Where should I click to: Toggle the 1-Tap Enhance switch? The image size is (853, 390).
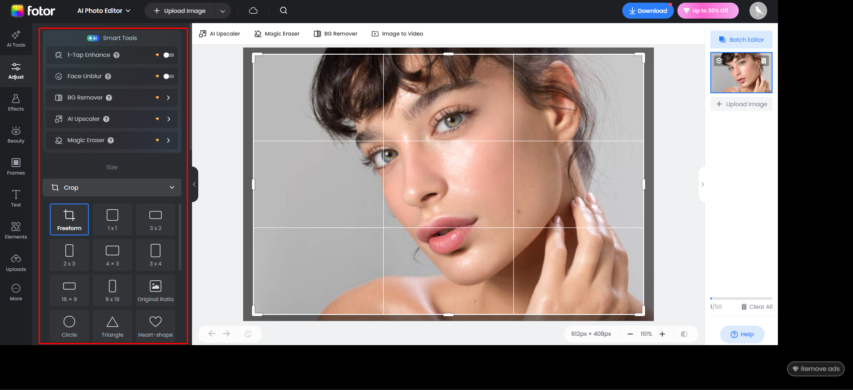(169, 55)
